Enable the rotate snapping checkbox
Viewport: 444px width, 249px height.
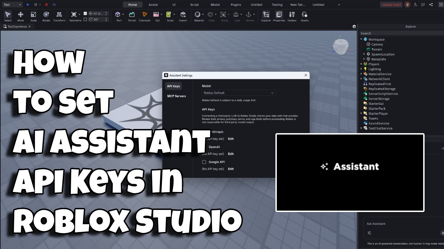[x=85, y=19]
